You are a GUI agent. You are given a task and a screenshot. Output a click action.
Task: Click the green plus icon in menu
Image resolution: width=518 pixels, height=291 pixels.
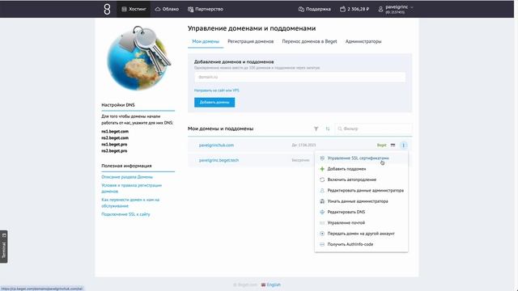tap(322, 169)
